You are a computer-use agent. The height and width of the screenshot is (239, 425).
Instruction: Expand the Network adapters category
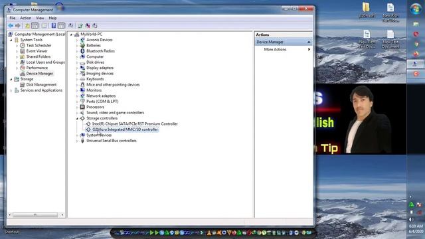pos(77,96)
